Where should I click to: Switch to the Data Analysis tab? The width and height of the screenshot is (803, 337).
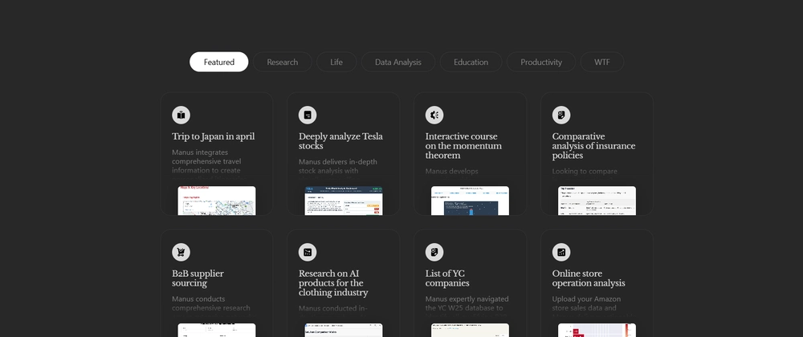tap(397, 62)
